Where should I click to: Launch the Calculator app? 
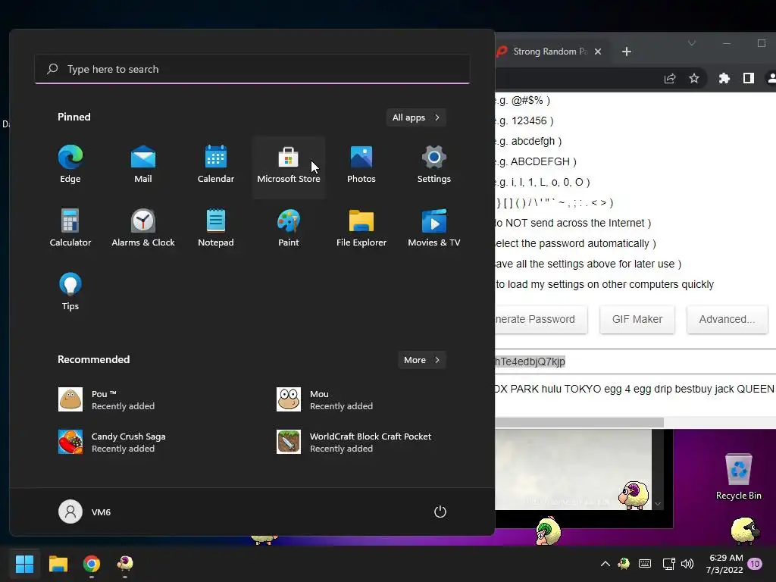point(70,229)
